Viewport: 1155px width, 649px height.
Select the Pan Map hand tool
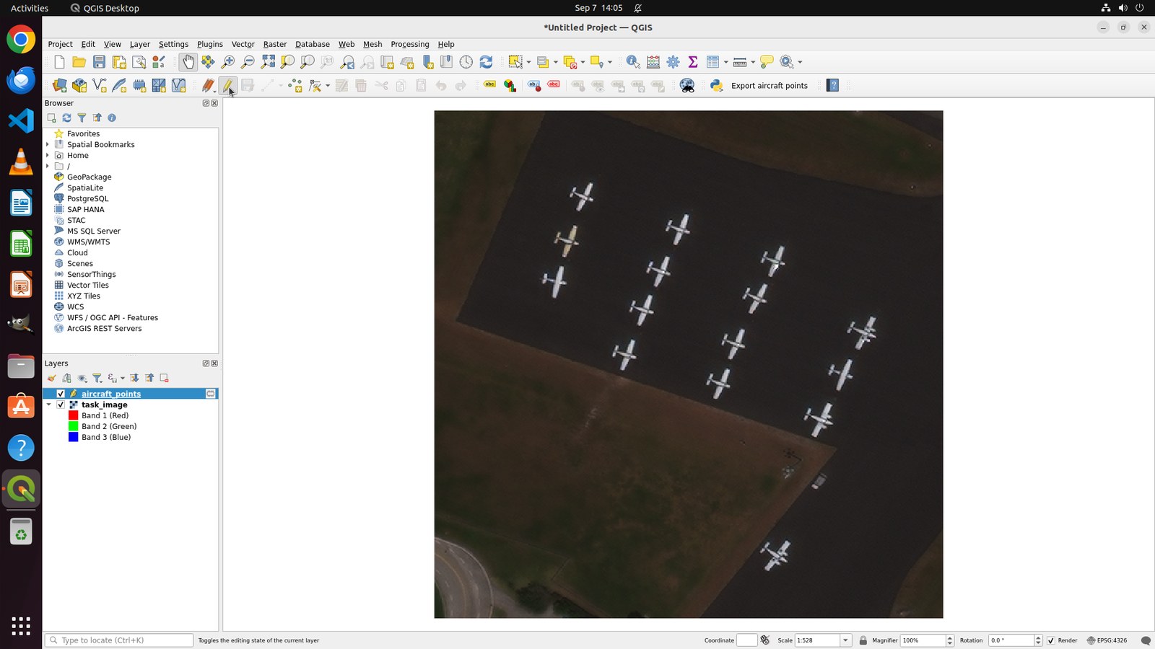coord(188,62)
